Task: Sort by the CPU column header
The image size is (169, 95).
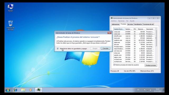Action: point(135,29)
